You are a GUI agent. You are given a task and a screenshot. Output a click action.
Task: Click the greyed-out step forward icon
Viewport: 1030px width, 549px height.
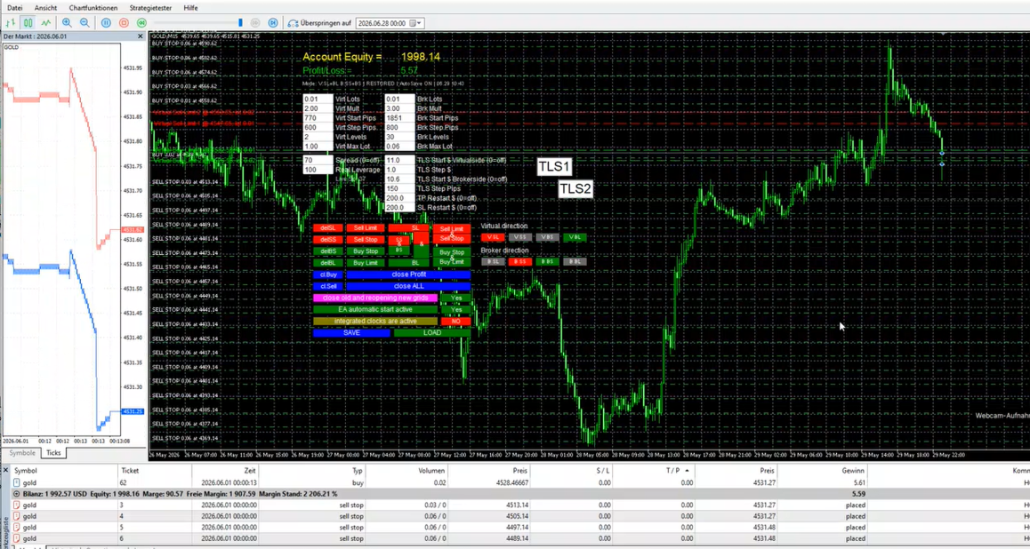tap(255, 23)
